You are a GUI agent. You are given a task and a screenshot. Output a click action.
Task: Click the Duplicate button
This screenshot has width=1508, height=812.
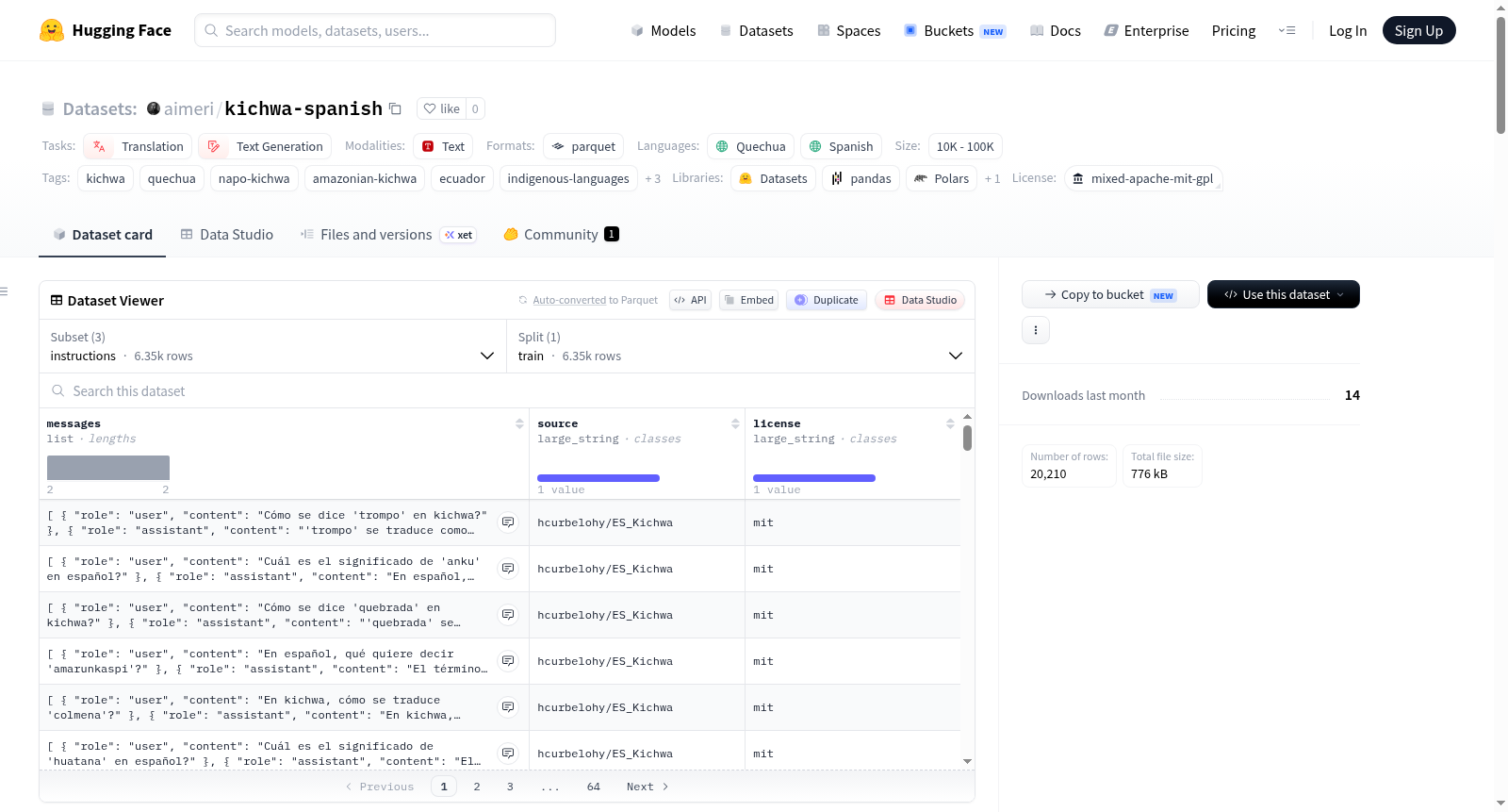pos(827,300)
